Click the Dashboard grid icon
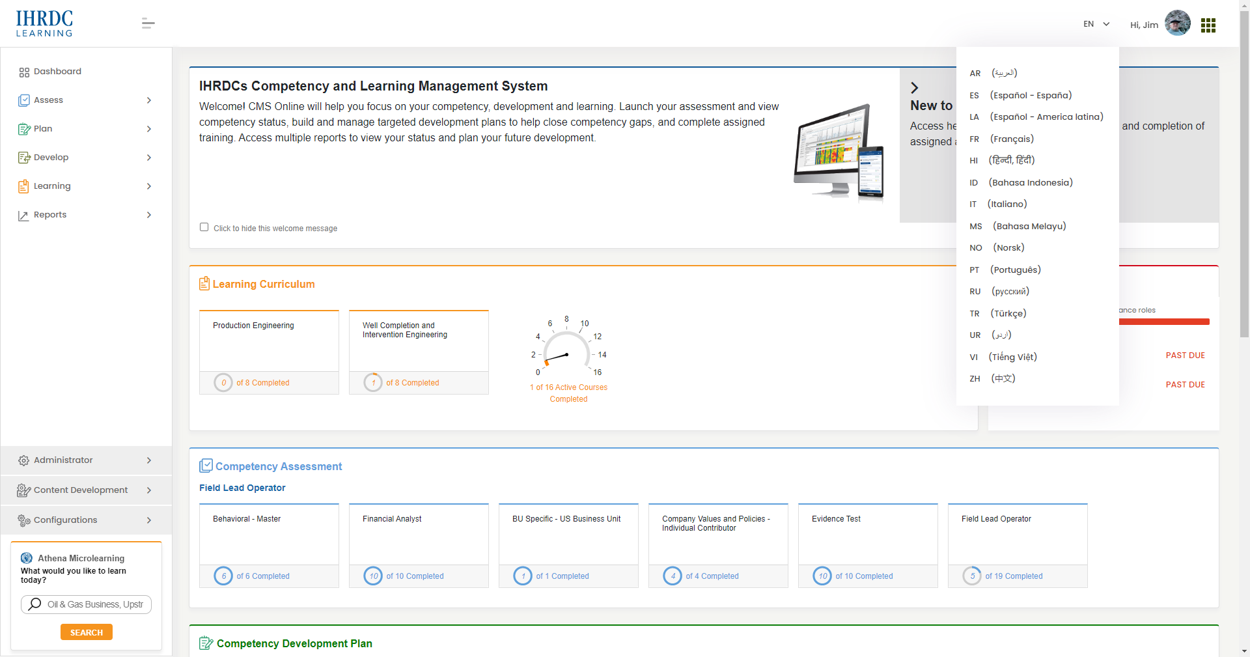Screen dimensions: 1250x657 pos(24,72)
